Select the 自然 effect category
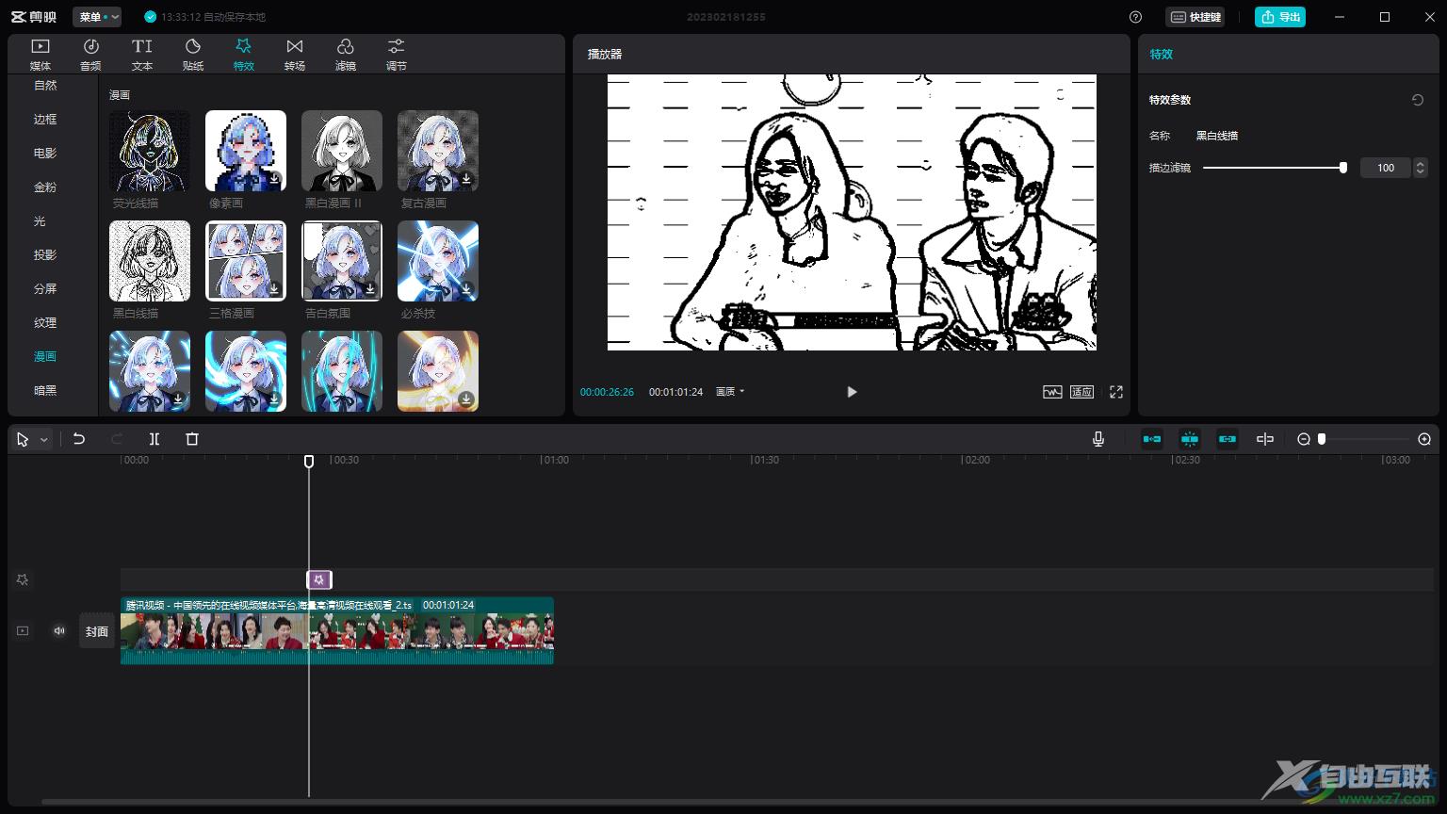The height and width of the screenshot is (814, 1447). pos(45,85)
